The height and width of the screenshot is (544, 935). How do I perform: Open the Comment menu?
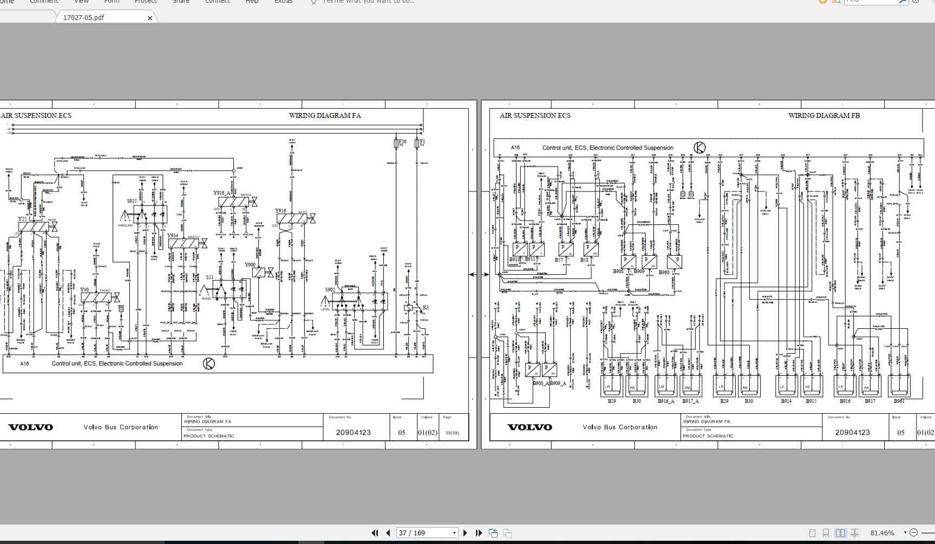tap(43, 2)
